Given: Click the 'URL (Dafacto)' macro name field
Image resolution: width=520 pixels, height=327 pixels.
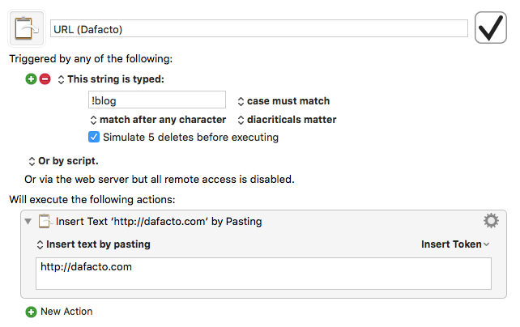Looking at the screenshot, I should click(258, 29).
